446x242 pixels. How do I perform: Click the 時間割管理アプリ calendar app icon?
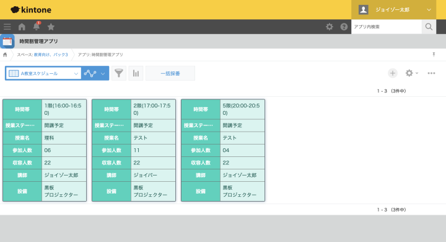tap(7, 42)
